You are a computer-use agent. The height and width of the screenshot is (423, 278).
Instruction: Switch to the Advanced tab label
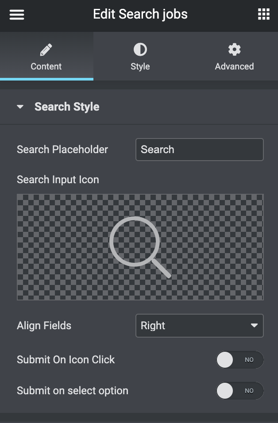point(234,66)
